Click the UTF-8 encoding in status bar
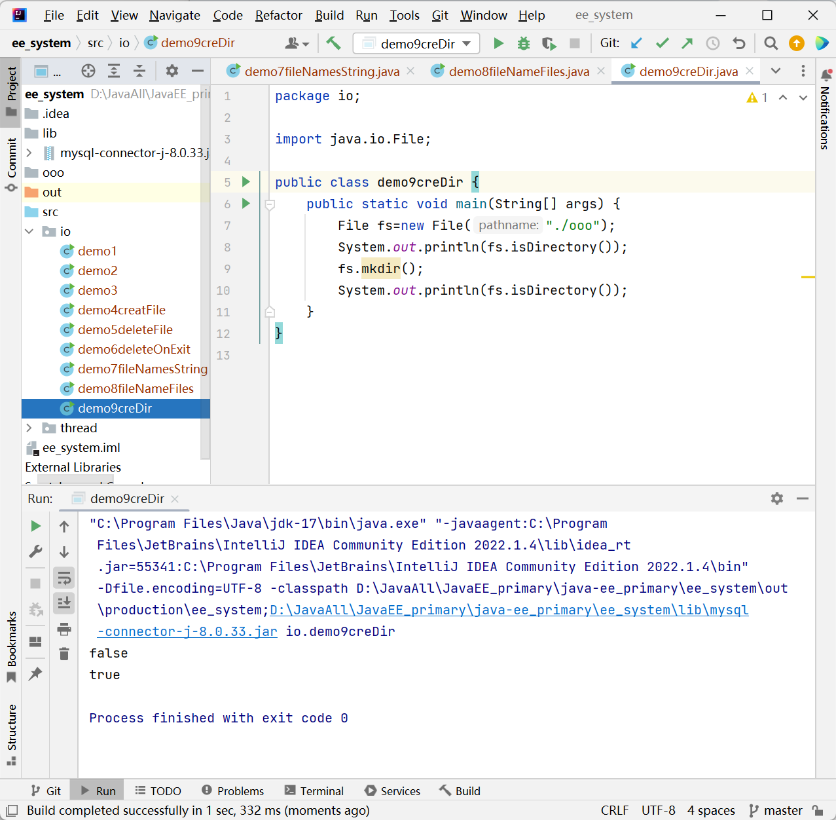Screen dimensions: 836x820 (658, 810)
